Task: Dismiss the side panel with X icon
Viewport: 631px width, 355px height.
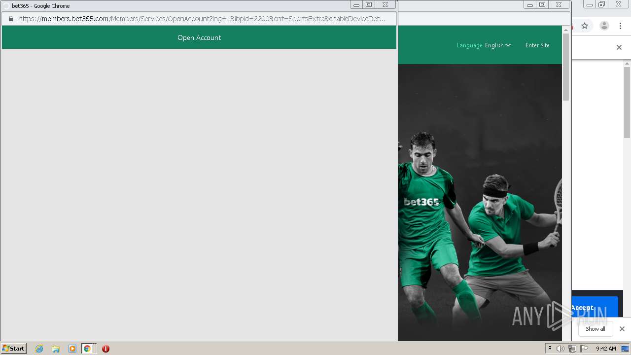Action: click(x=619, y=47)
